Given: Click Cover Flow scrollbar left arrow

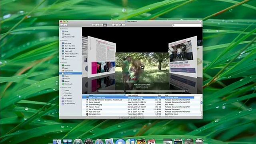Looking at the screenshot, I should pos(98,91).
